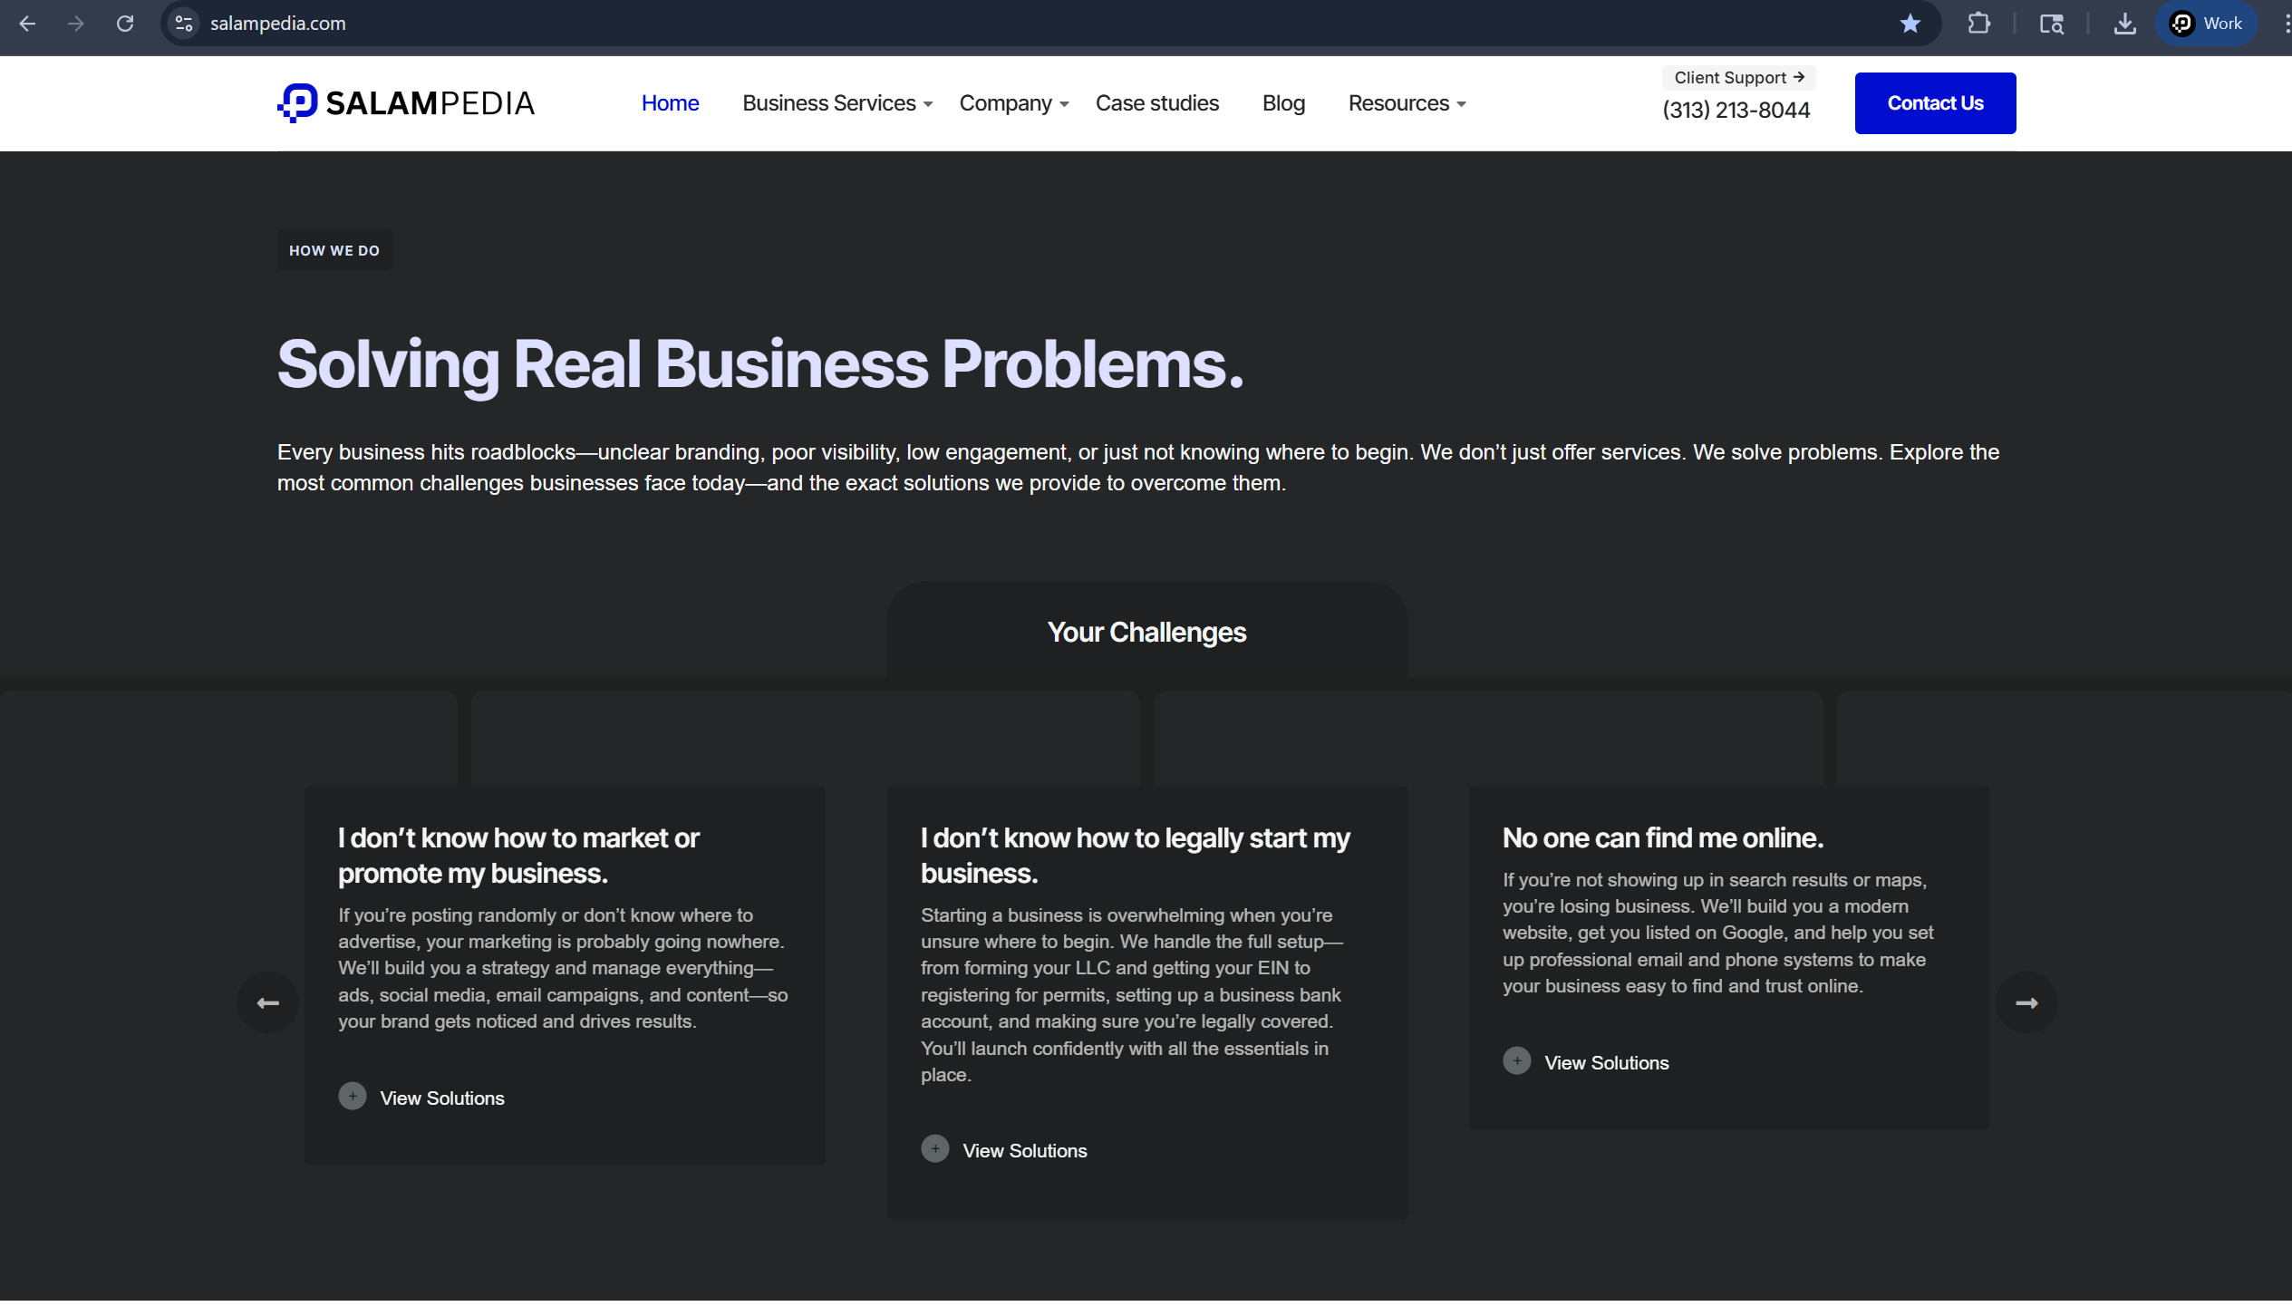The height and width of the screenshot is (1316, 2292).
Task: Select the Home menu item
Action: 670,103
